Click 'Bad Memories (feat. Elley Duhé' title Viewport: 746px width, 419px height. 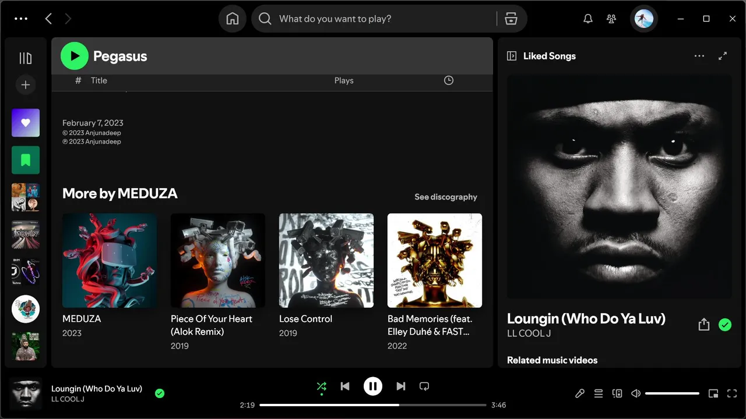(430, 325)
